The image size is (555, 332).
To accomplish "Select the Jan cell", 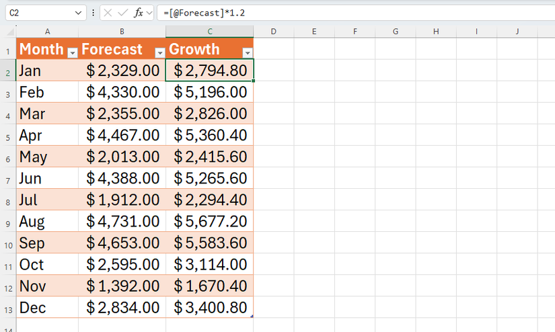I will [48, 71].
